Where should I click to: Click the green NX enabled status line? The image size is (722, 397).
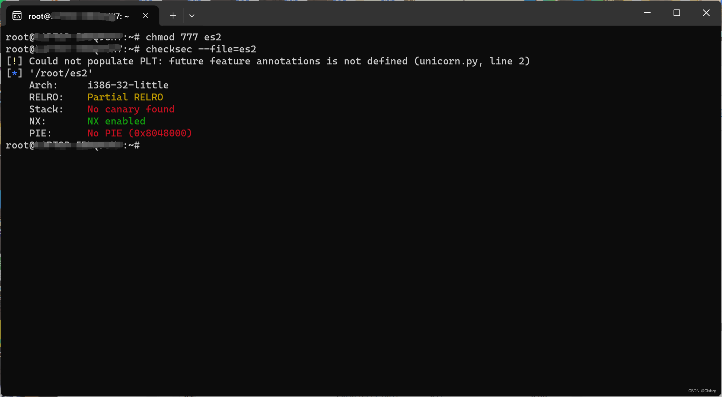(x=116, y=121)
